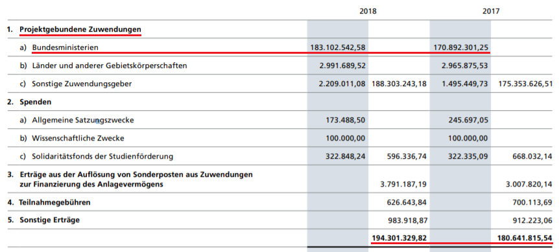Click the Sonstige Zuwendungsgeber row label
Image resolution: width=559 pixels, height=252 pixels.
coord(82,84)
